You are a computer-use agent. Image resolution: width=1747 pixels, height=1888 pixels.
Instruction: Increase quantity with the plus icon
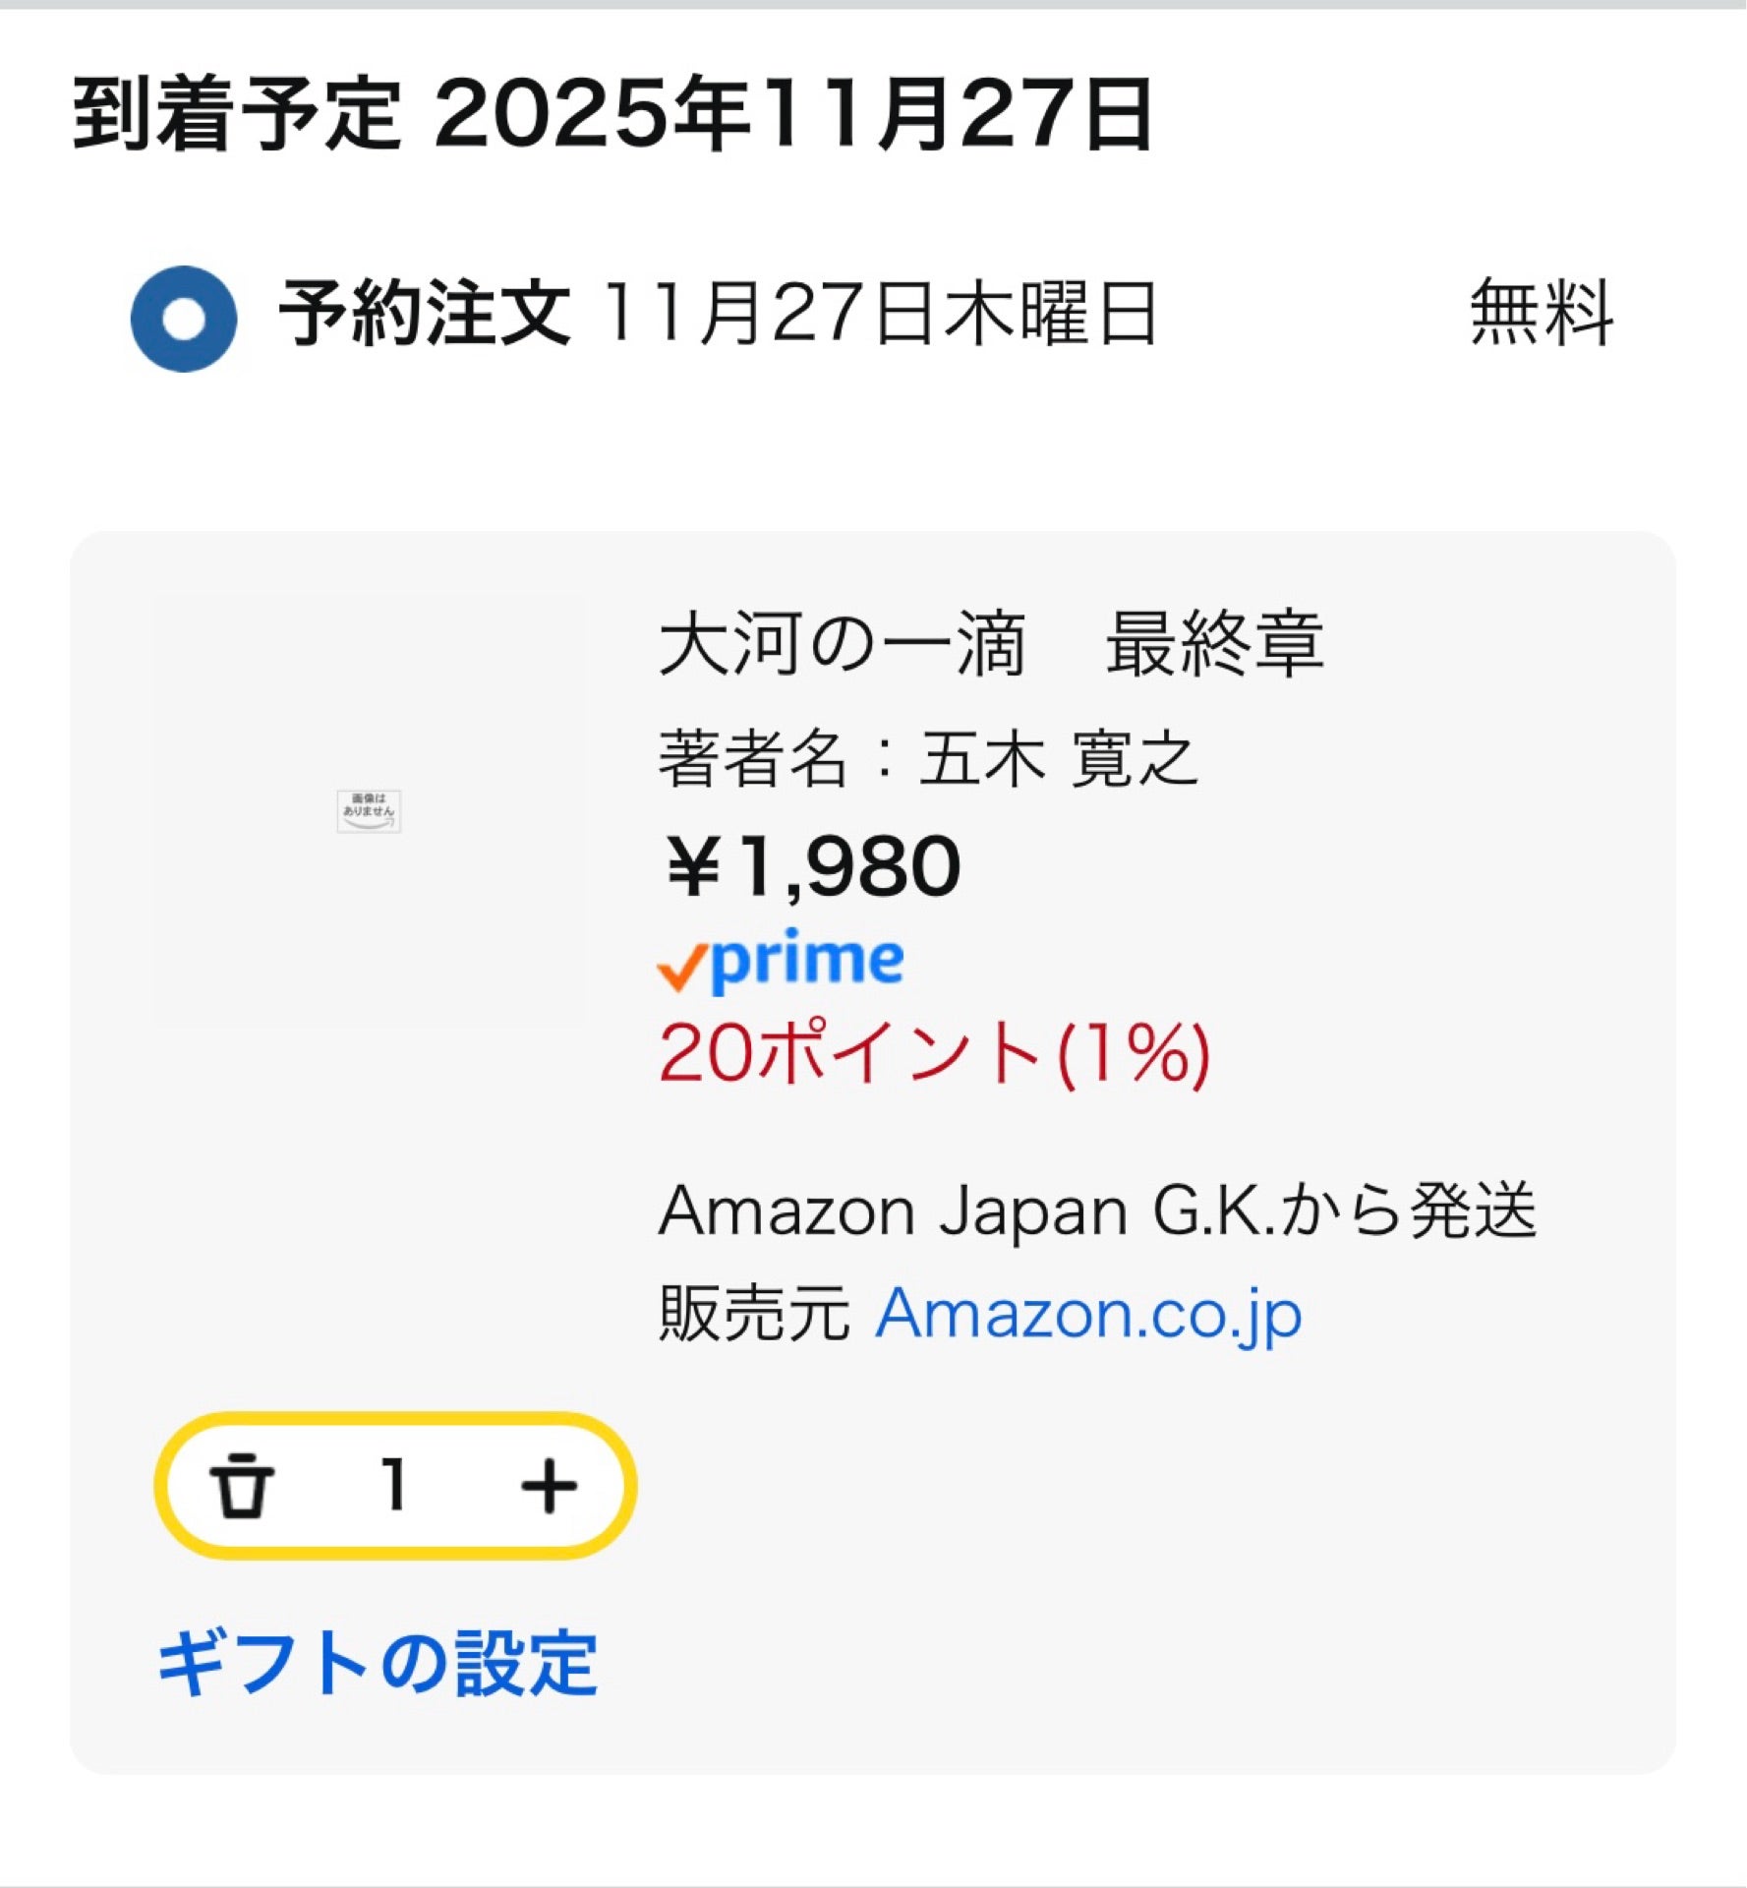(x=549, y=1485)
